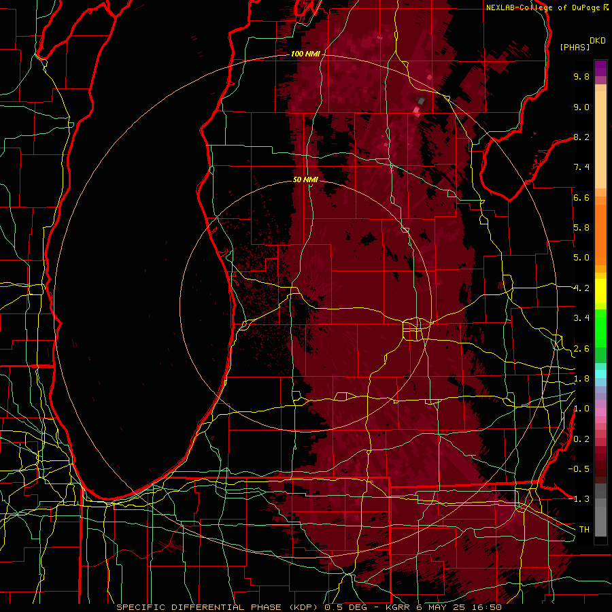Click the 4.2 legend value
This screenshot has height=612, width=612.
pyautogui.click(x=581, y=288)
